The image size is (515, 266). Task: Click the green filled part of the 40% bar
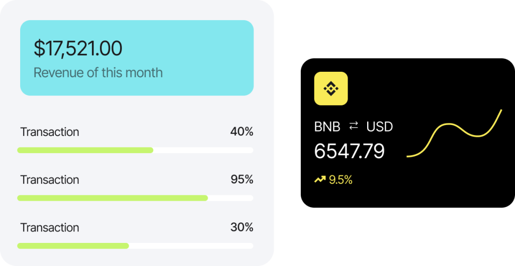pos(85,150)
